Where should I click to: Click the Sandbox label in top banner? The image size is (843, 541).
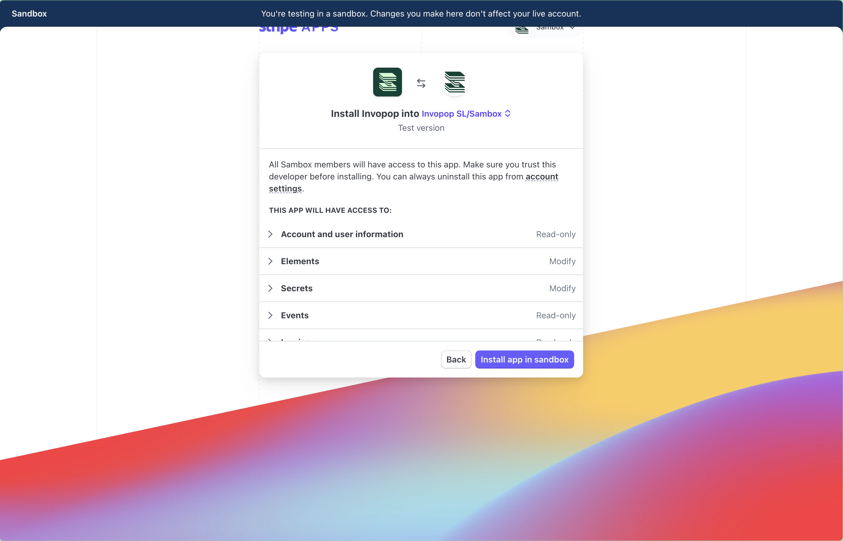[x=29, y=14]
